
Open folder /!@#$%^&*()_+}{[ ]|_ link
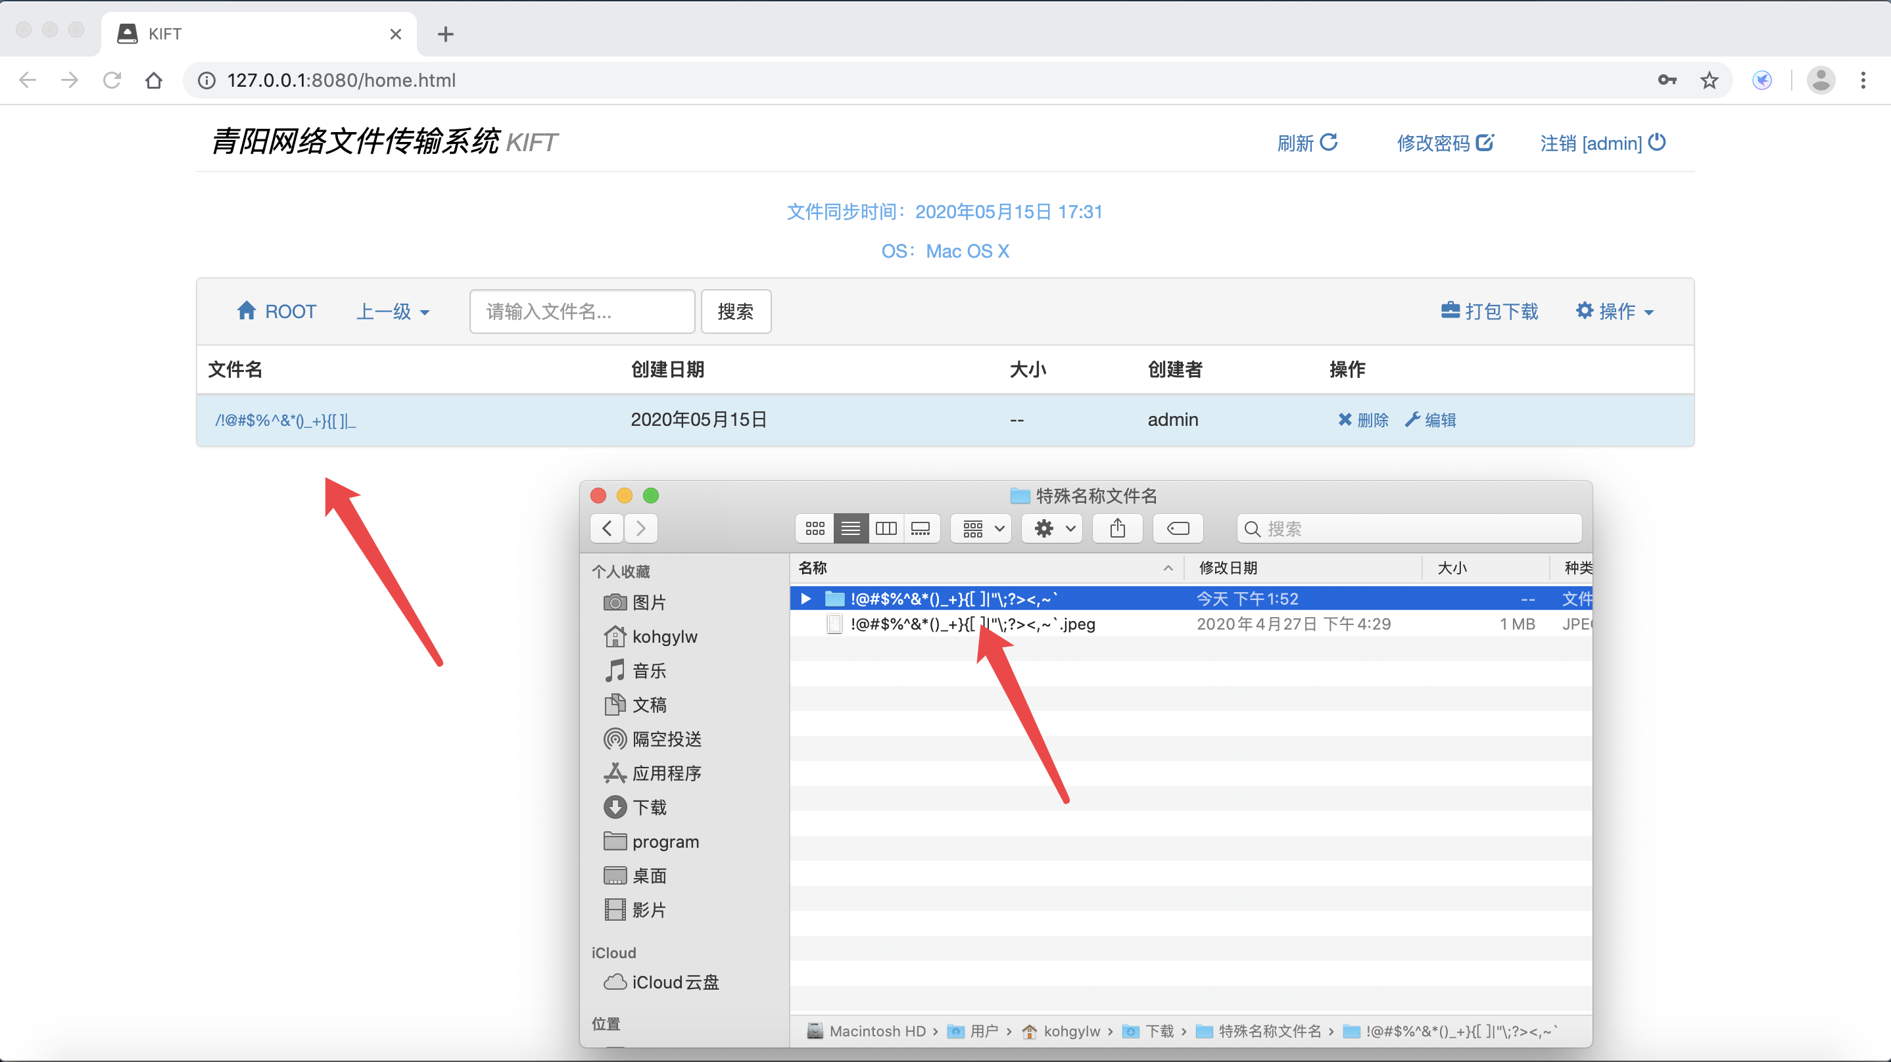pyautogui.click(x=285, y=421)
